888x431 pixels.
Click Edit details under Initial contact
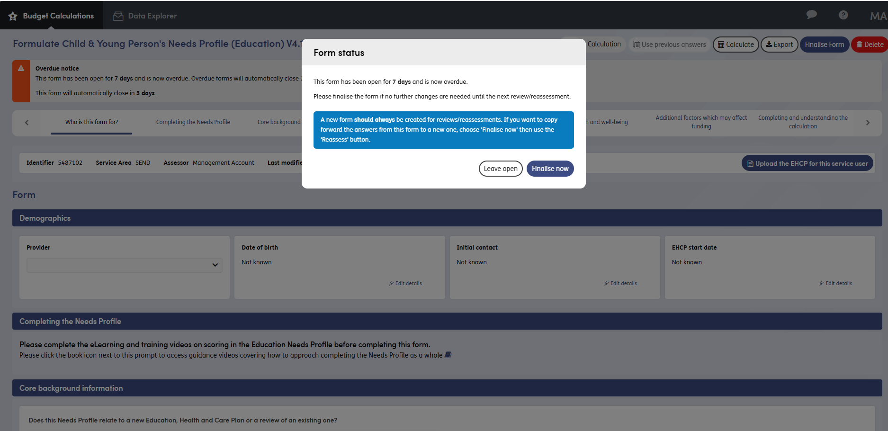click(x=620, y=283)
